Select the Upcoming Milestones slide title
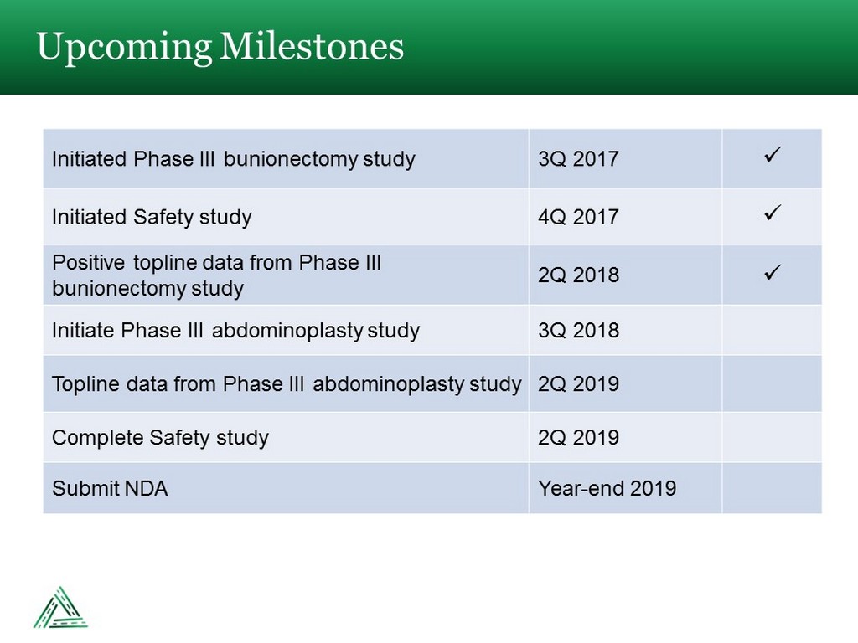Viewport: 858px width, 643px height. coord(220,47)
